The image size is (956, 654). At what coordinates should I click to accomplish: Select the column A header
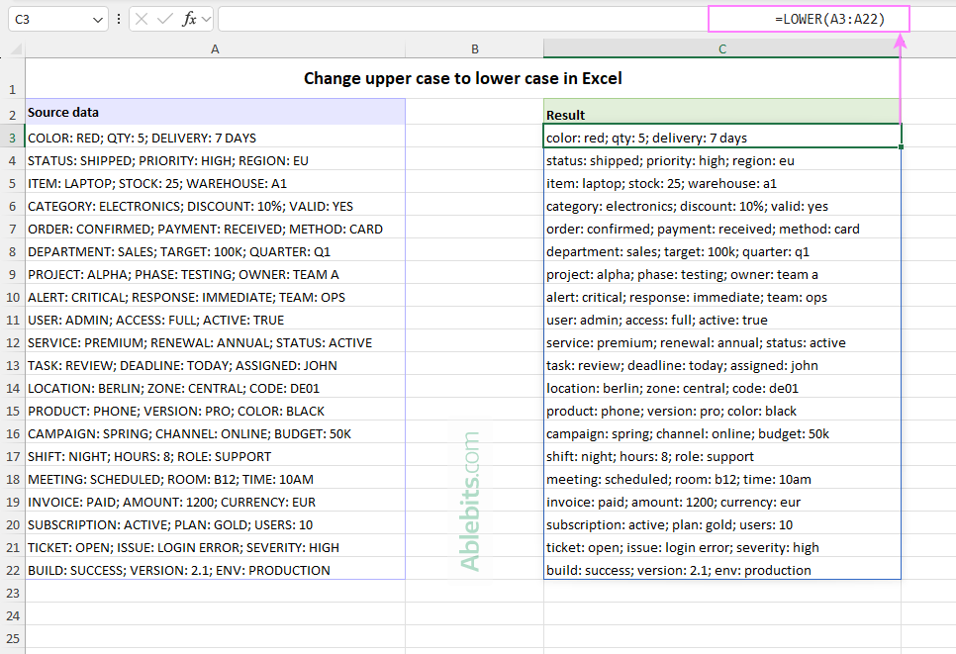[x=215, y=48]
